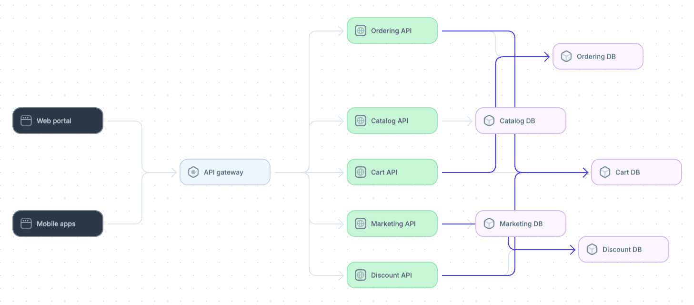Select the Cart DB node label
This screenshot has height=305, width=694.
point(628,173)
